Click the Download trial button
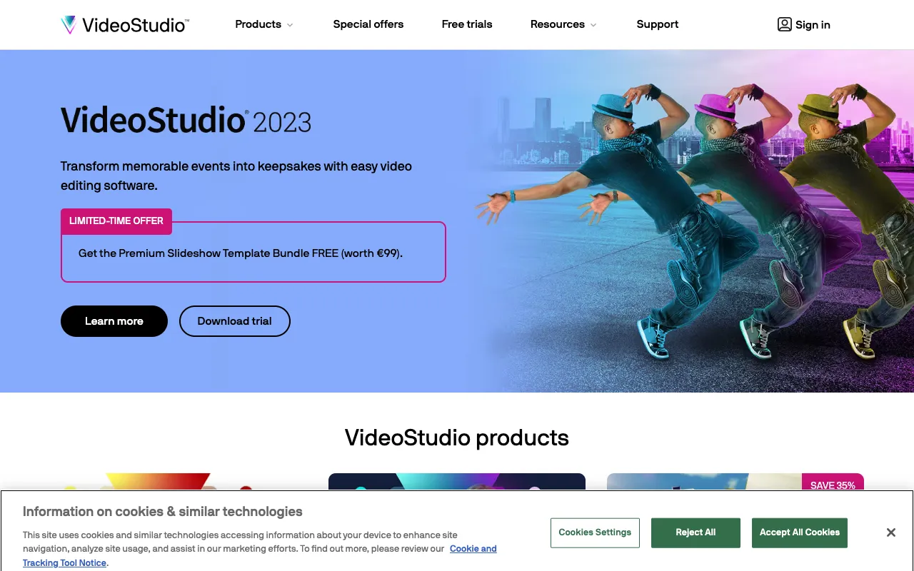The height and width of the screenshot is (571, 914). point(234,321)
